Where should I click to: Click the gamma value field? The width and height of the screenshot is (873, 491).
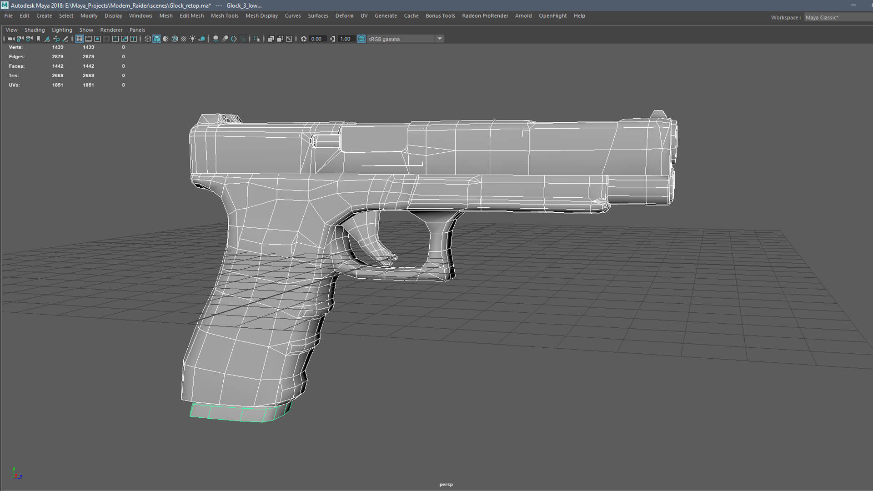click(346, 39)
